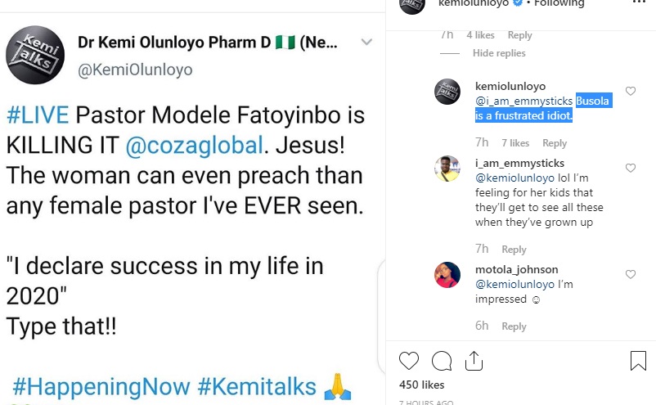View 450 likes list
The image size is (656, 405).
(421, 385)
